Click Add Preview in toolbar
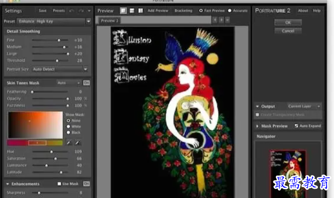 [158, 10]
